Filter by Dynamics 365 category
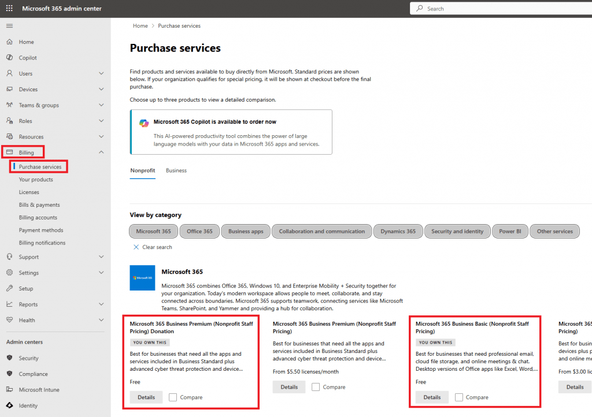Screen dimensions: 592x417 pyautogui.click(x=398, y=231)
